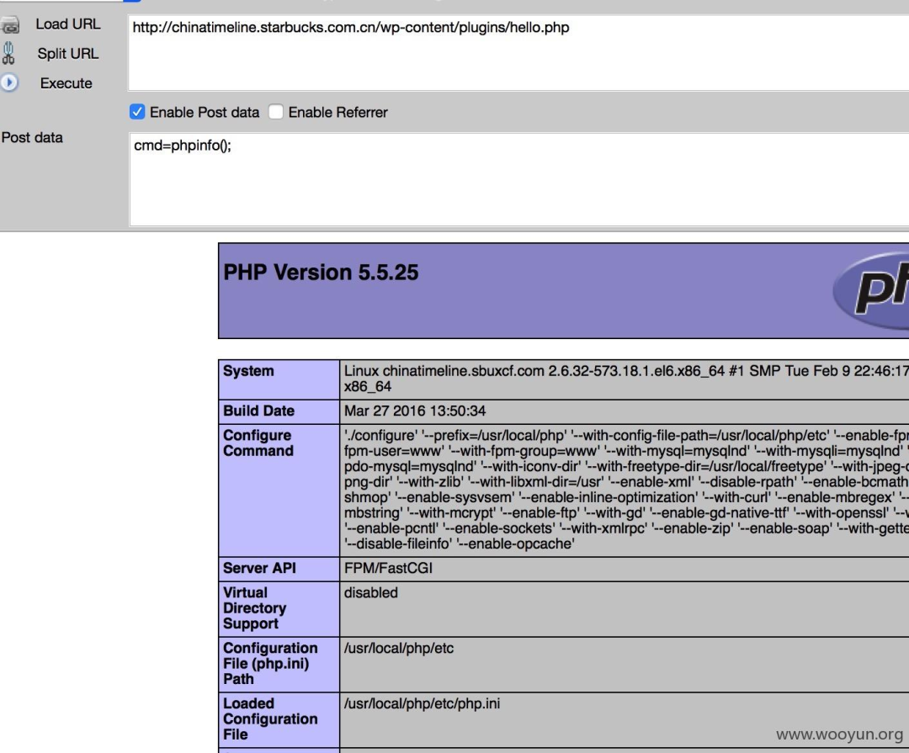Click the 'System' row label
Image resolution: width=909 pixels, height=753 pixels.
coord(248,371)
